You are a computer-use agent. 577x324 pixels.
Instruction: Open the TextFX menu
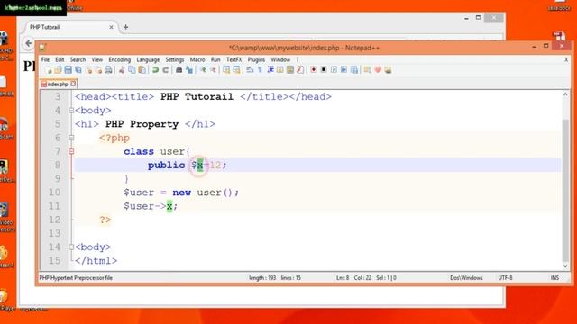tap(234, 59)
